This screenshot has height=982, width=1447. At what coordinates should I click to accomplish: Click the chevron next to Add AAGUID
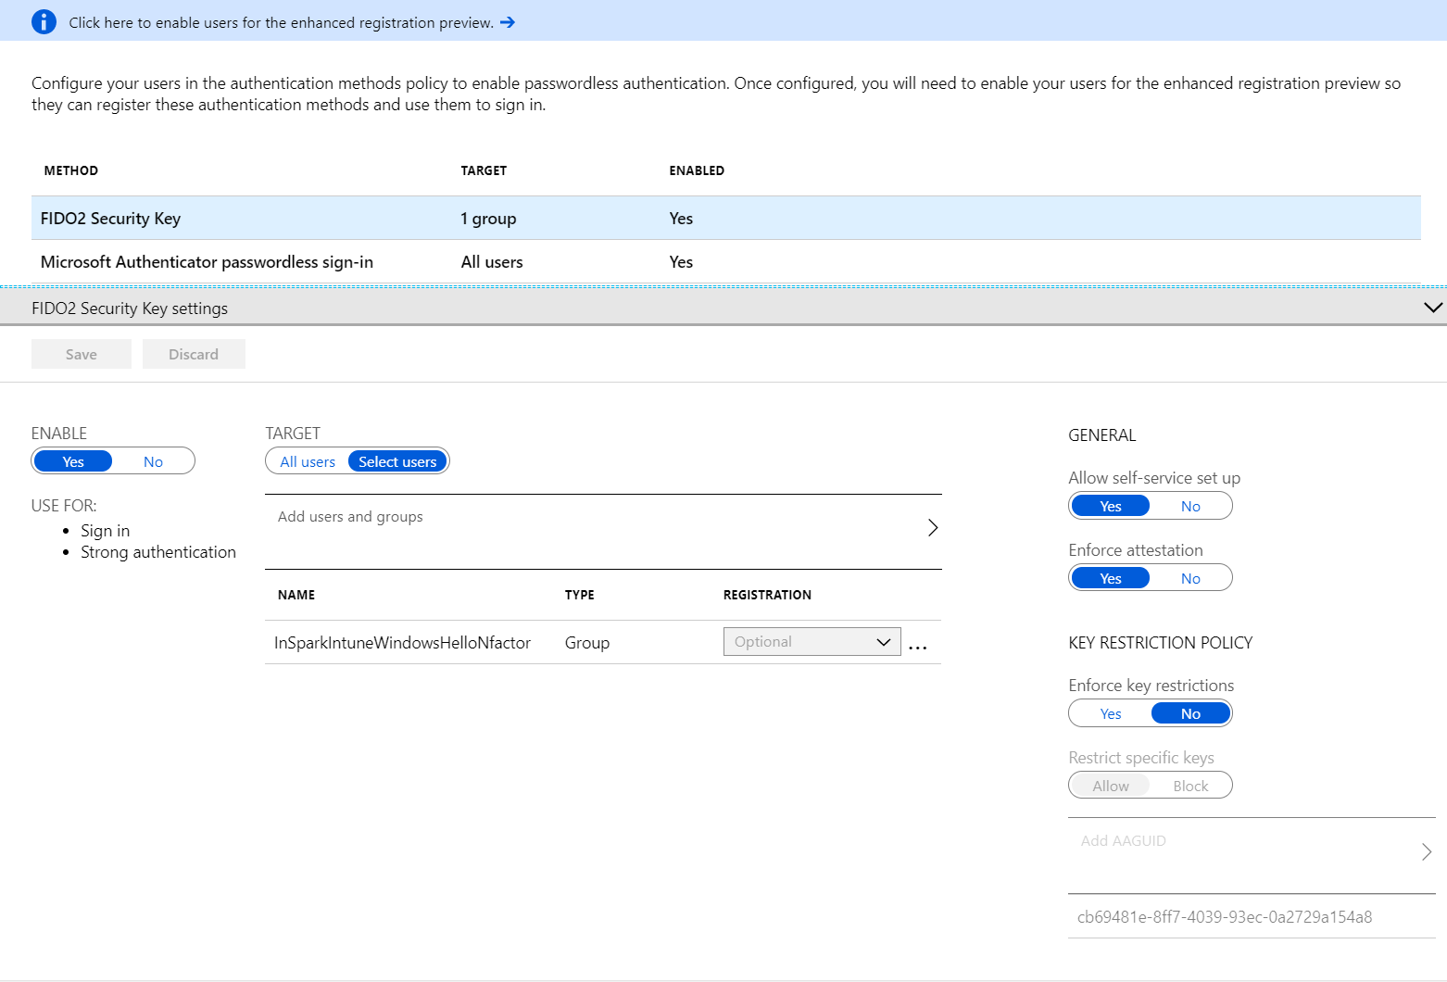(1426, 851)
